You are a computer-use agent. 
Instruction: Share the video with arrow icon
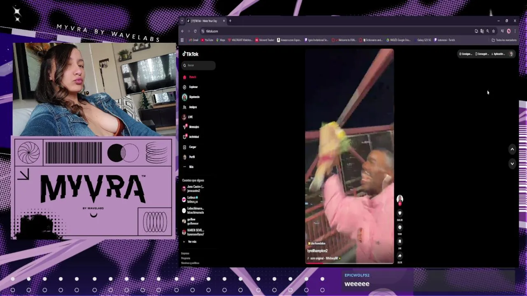[x=399, y=256]
